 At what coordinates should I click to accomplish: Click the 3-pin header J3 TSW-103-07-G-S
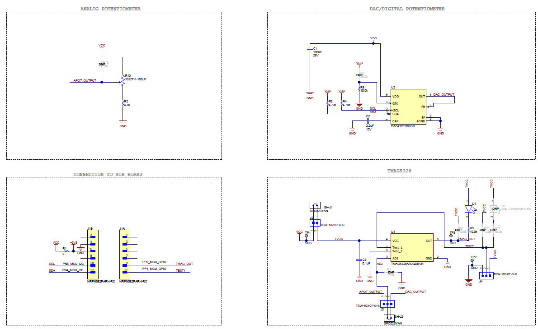(x=387, y=304)
